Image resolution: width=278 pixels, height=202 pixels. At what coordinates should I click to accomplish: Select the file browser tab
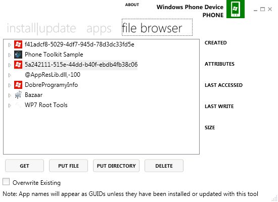click(157, 27)
